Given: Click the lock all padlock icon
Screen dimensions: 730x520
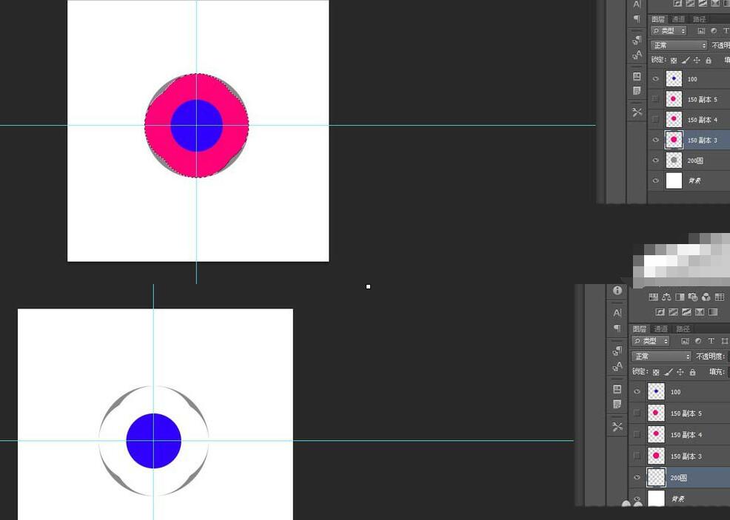Looking at the screenshot, I should tap(693, 372).
